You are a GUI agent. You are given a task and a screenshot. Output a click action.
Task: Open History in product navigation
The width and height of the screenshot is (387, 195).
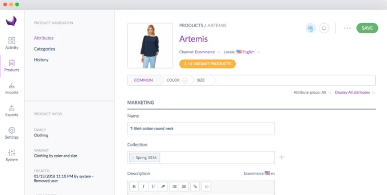pos(41,60)
